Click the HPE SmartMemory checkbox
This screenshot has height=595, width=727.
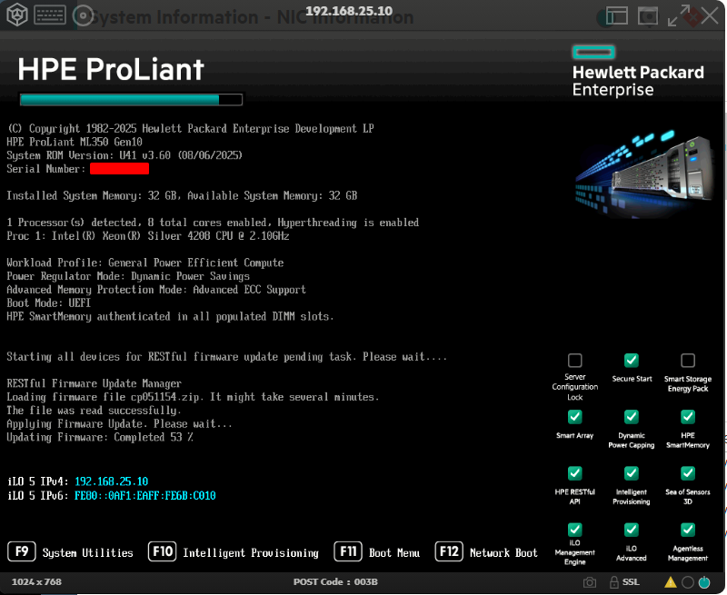(688, 417)
